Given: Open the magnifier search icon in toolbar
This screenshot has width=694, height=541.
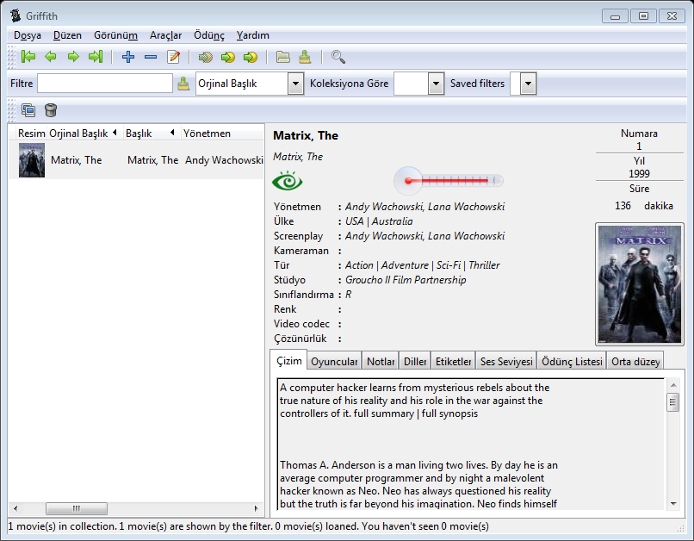Looking at the screenshot, I should pyautogui.click(x=338, y=57).
